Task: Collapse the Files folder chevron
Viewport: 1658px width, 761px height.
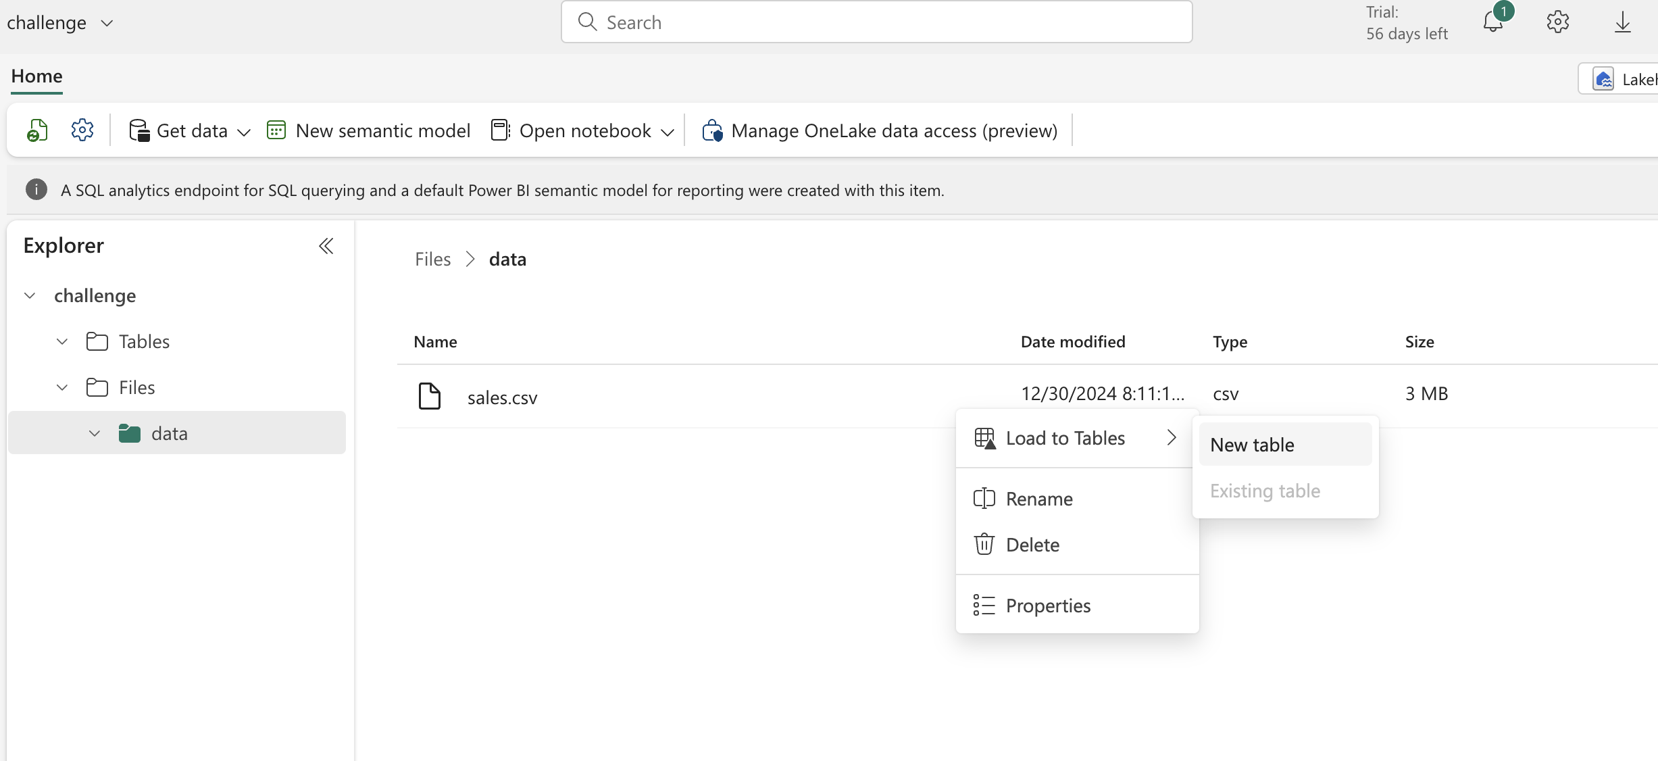Action: (x=62, y=387)
